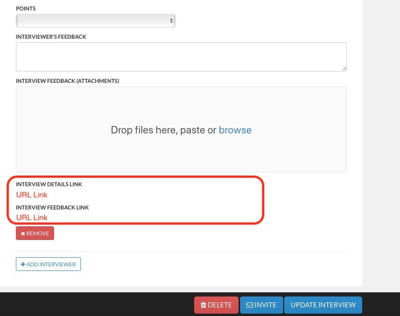
Task: Open the Points dropdown
Action: click(x=95, y=20)
